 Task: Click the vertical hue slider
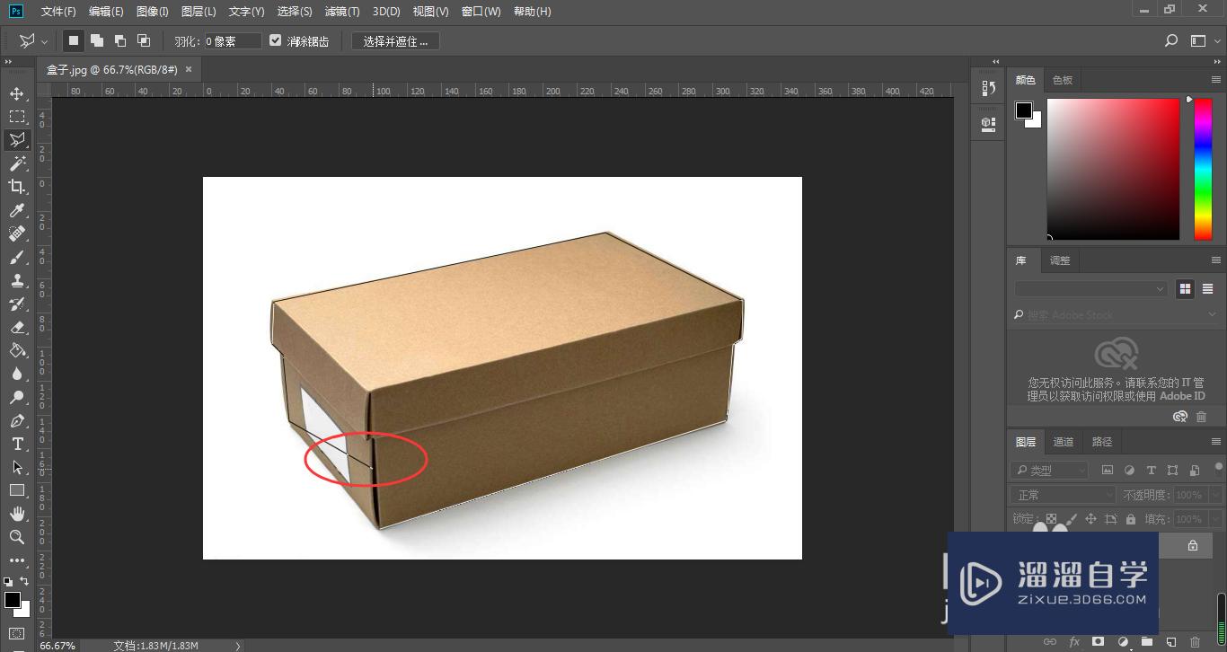[x=1203, y=169]
